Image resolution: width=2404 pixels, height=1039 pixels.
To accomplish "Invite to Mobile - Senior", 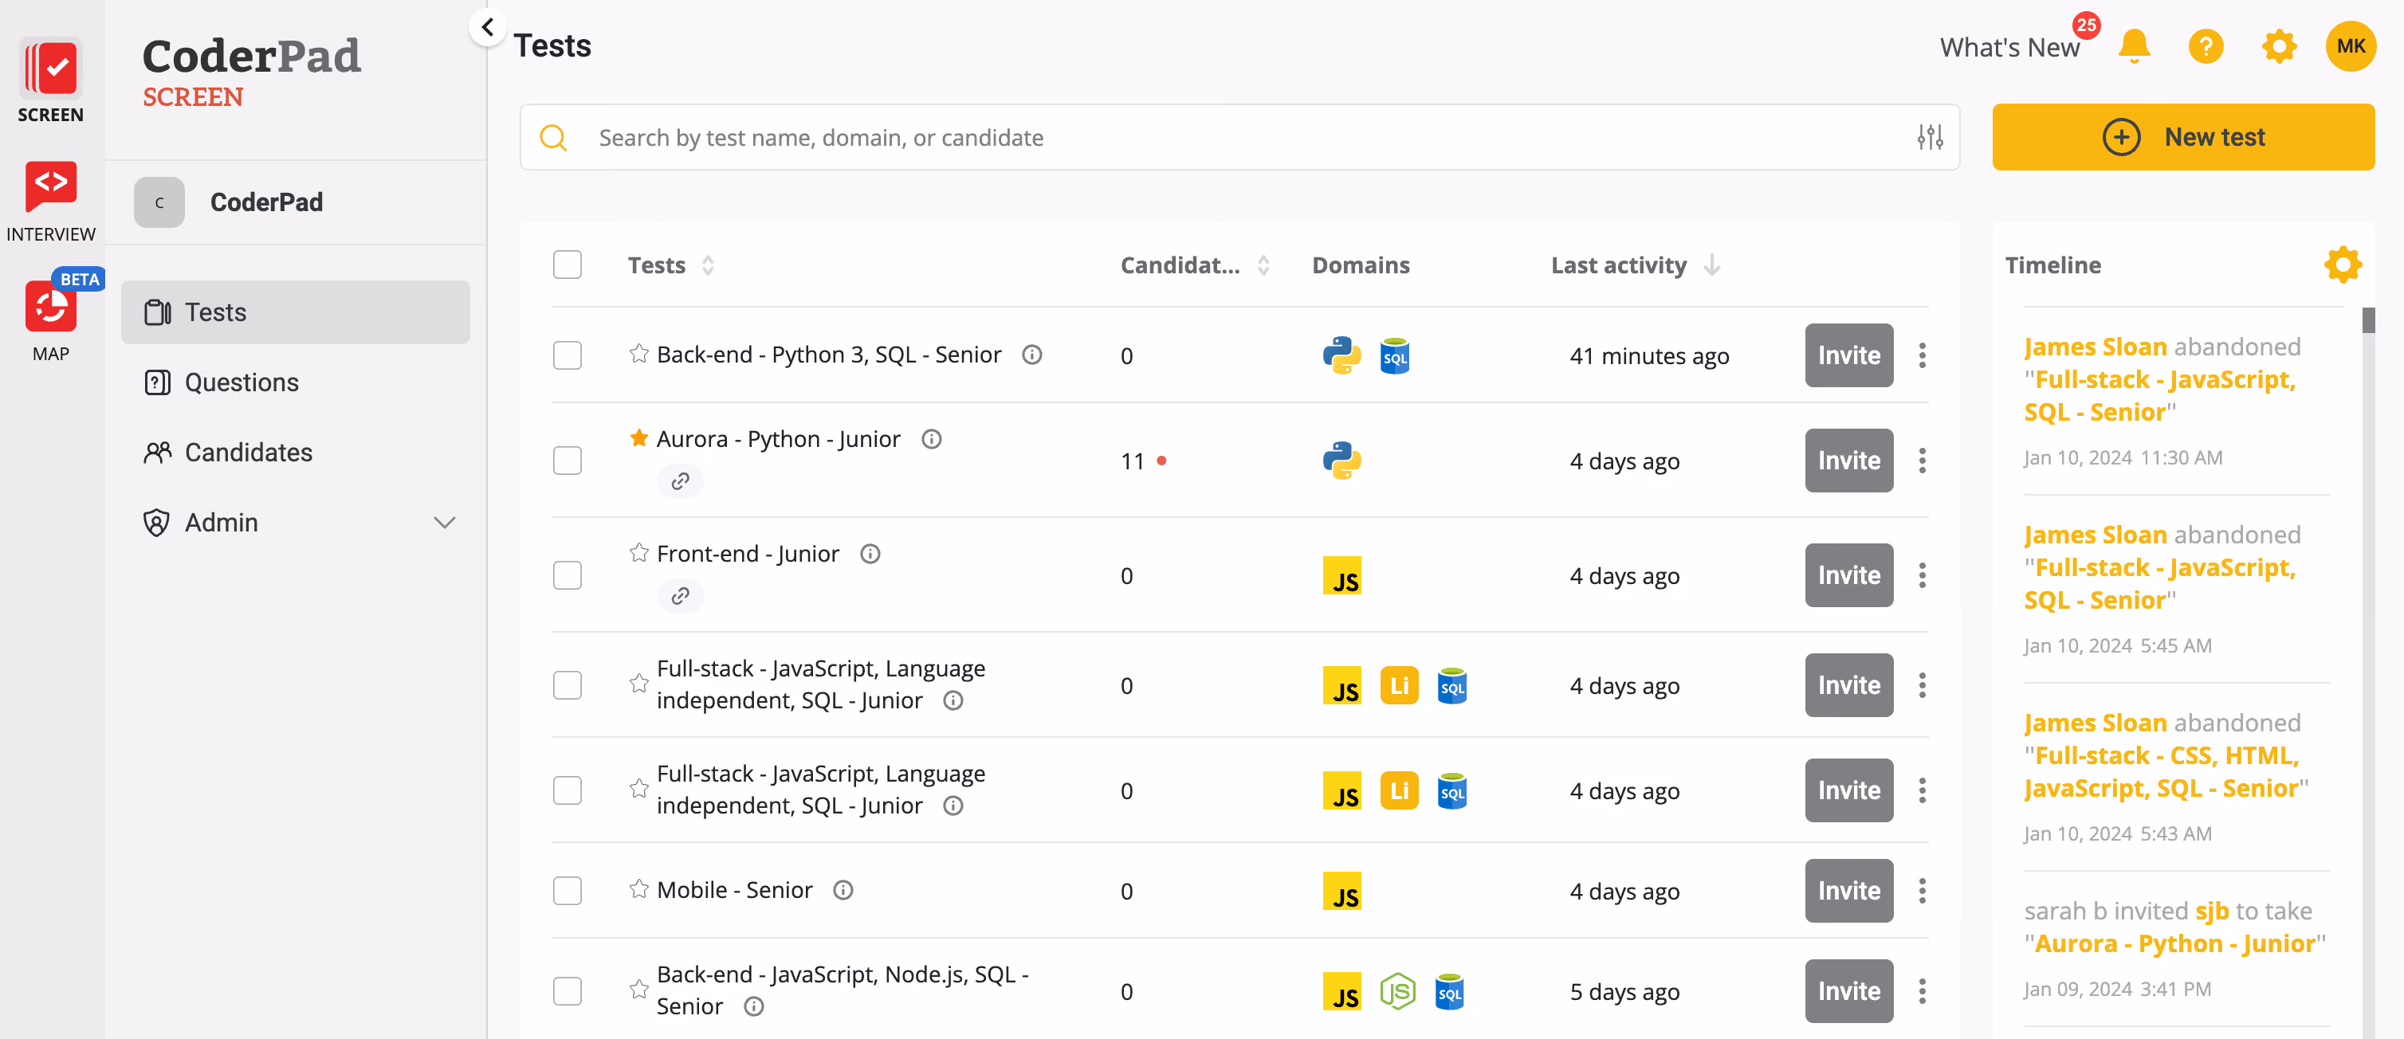I will (x=1848, y=891).
